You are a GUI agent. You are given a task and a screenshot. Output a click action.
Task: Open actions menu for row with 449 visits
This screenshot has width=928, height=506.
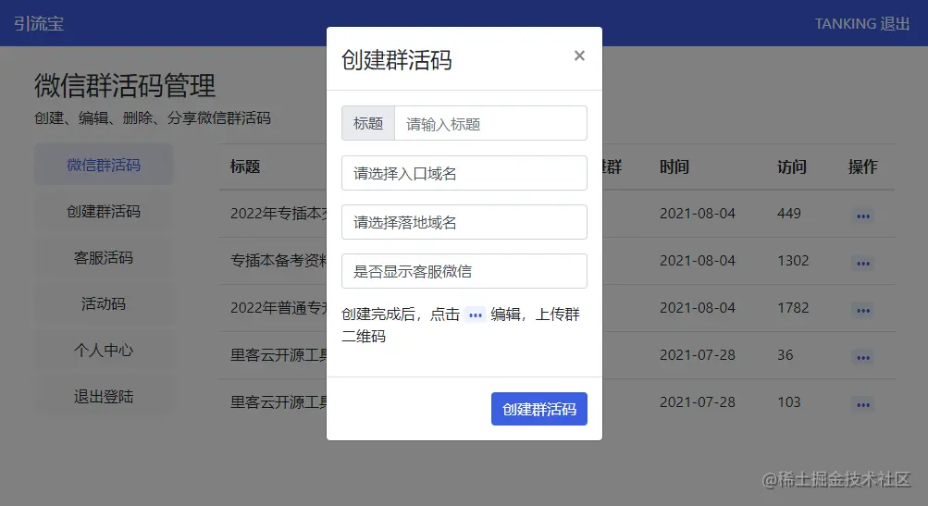863,216
